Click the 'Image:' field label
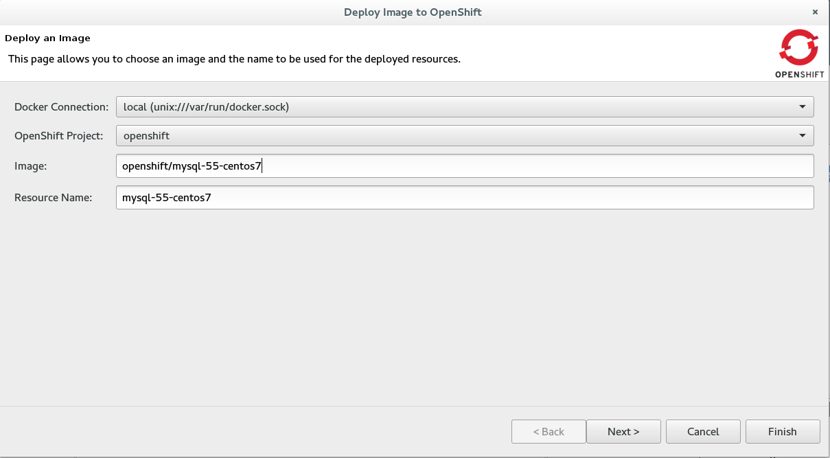 coord(30,165)
